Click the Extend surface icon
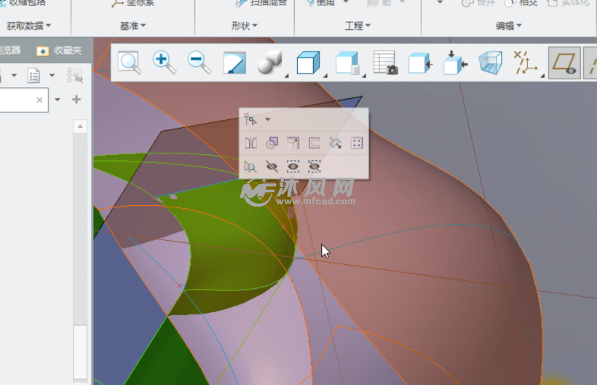 coord(293,143)
